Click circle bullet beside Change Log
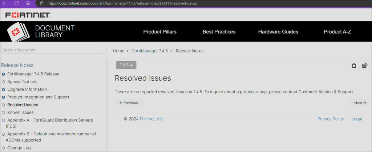Viewport: 372px width, 152px height. [x=3, y=148]
